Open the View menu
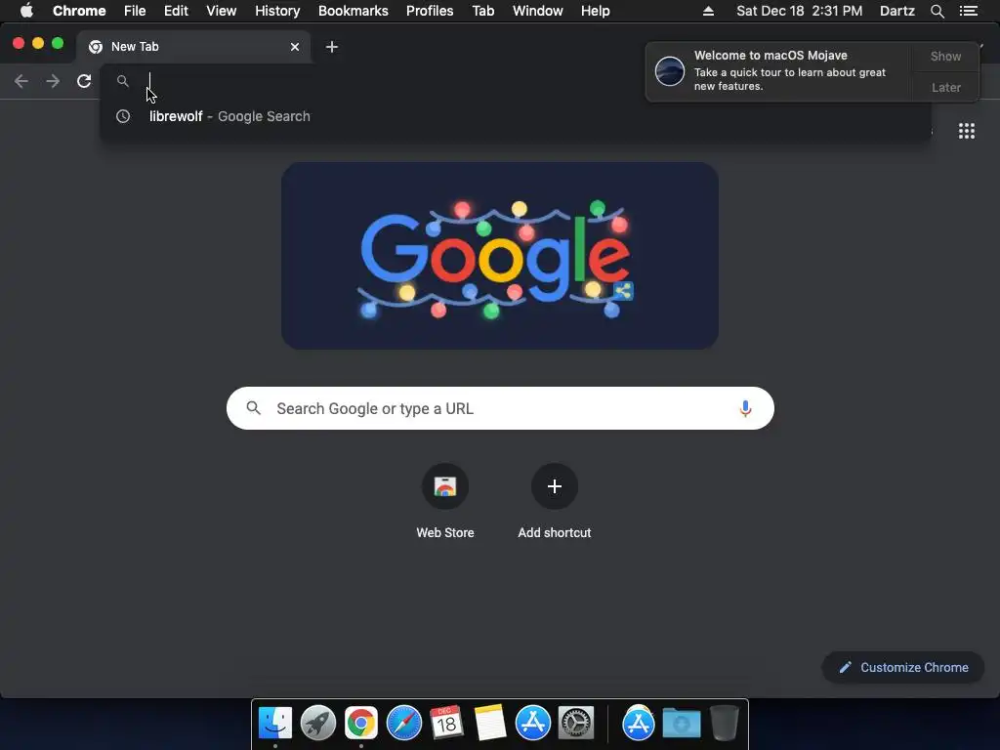The image size is (1000, 750). (222, 11)
